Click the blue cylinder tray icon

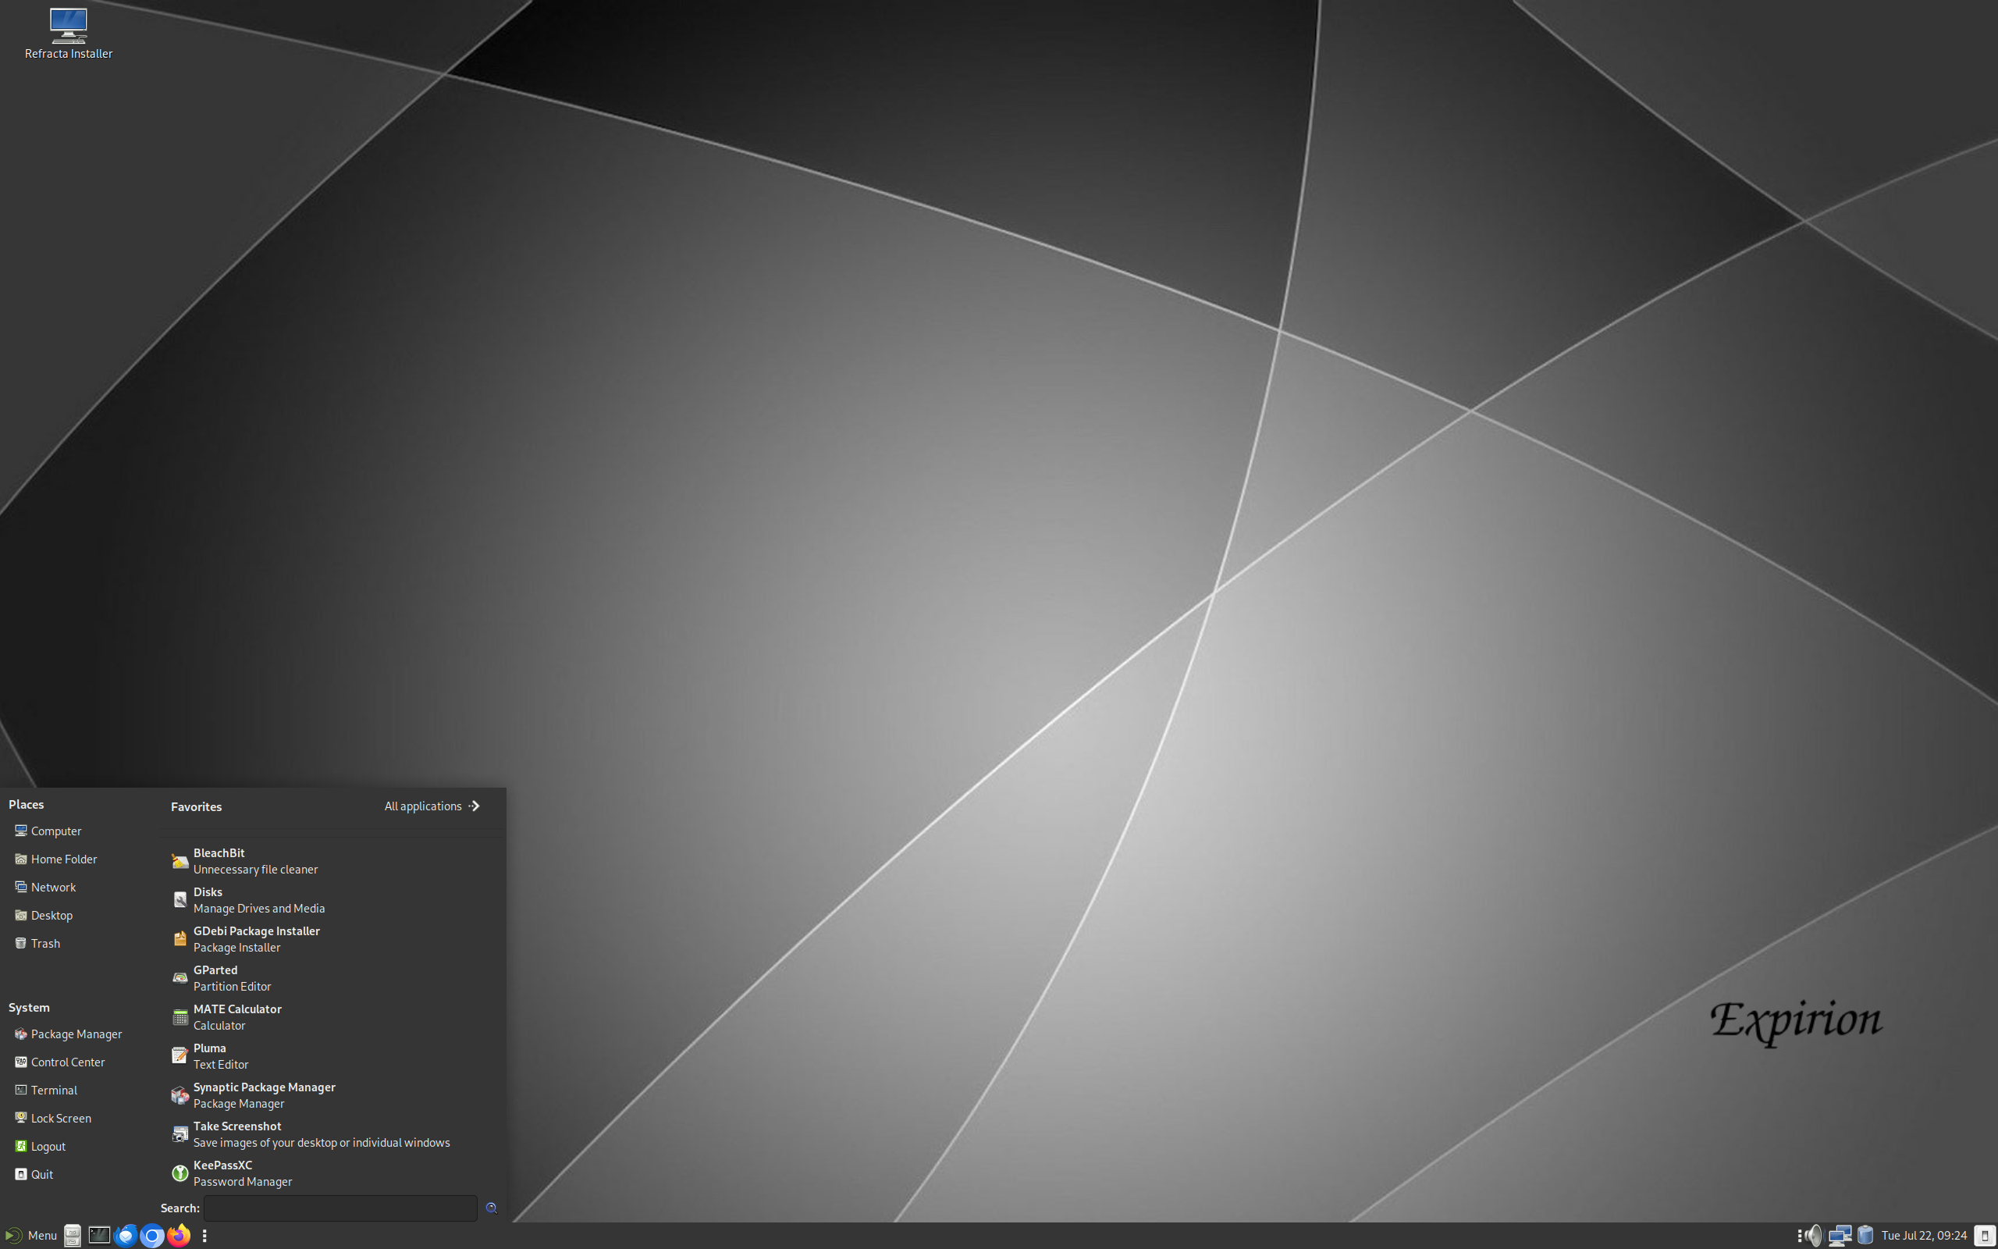point(1865,1236)
